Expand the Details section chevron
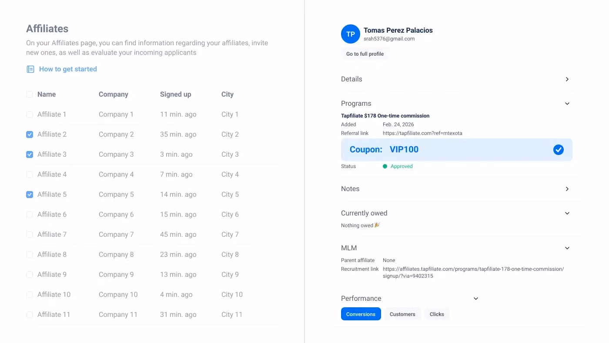The height and width of the screenshot is (343, 609). coord(567,79)
